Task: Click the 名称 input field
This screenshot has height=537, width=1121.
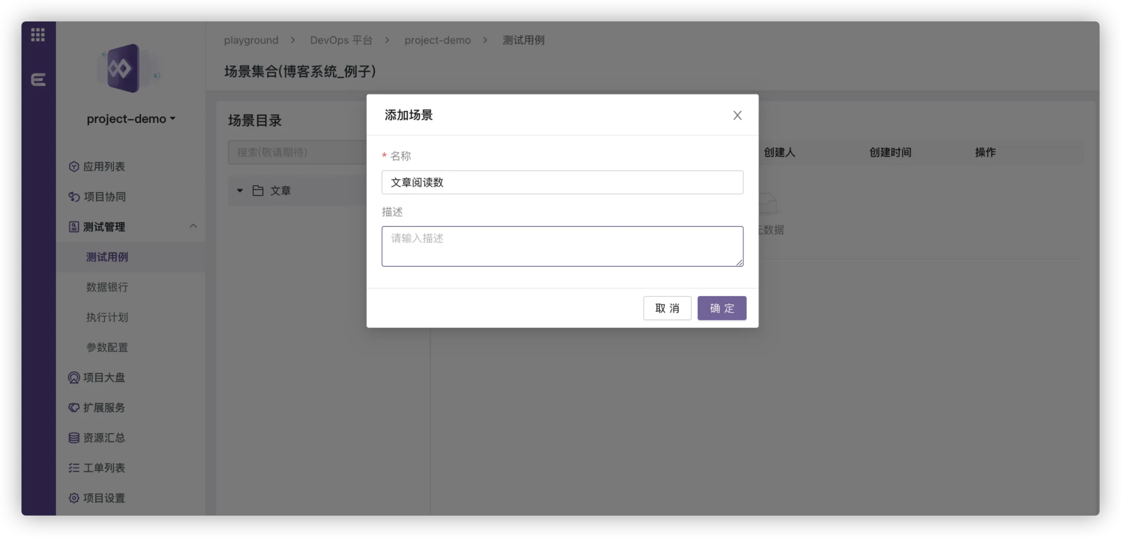Action: pyautogui.click(x=562, y=182)
